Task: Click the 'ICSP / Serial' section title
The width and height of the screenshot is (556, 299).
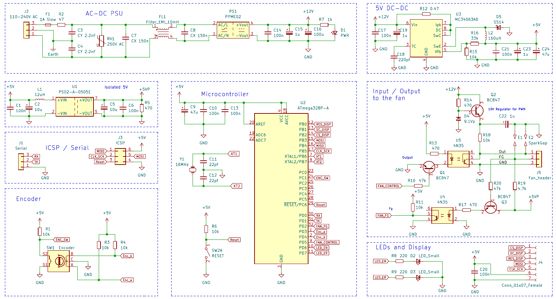Action: click(x=67, y=148)
